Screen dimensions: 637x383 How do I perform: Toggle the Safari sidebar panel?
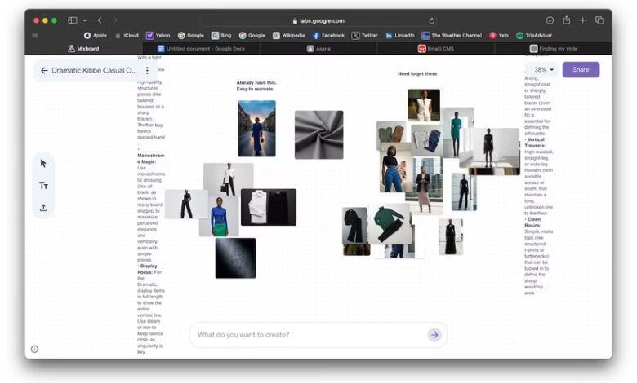coord(73,20)
